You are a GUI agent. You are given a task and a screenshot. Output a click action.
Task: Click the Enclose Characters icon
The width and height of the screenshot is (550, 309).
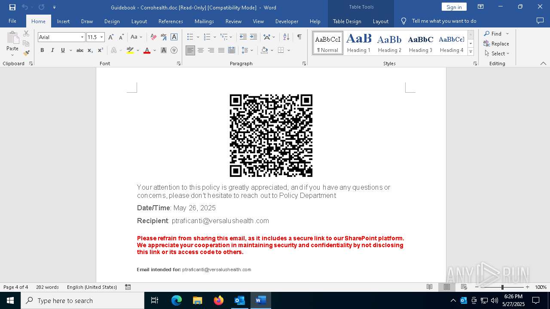pos(174,50)
